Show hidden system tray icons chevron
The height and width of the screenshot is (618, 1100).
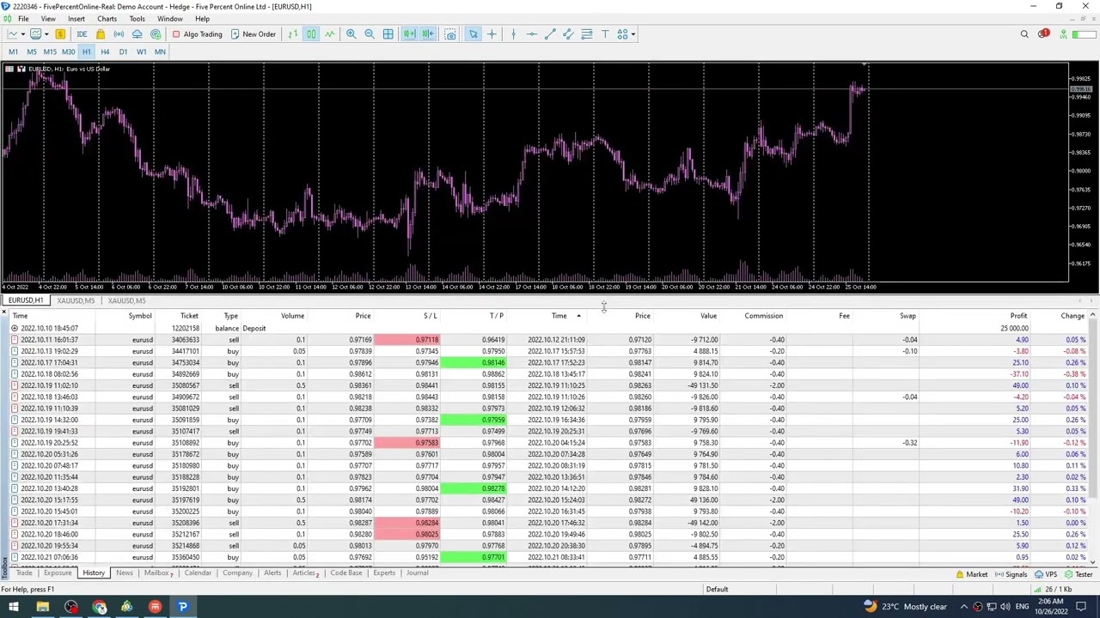pos(966,607)
